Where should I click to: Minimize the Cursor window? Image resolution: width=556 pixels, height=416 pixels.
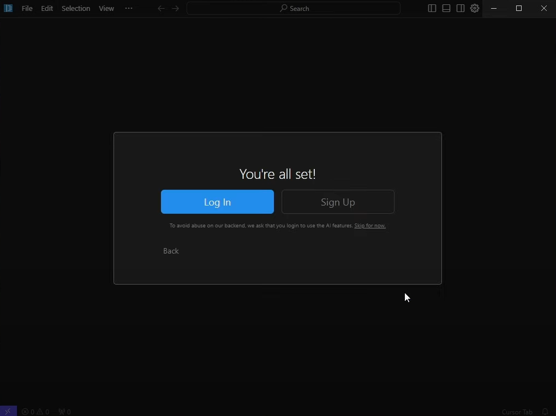pos(494,8)
